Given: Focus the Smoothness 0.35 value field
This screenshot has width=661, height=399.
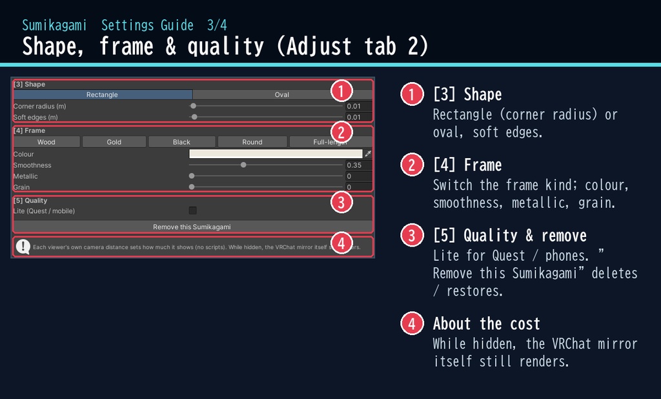Looking at the screenshot, I should tap(359, 165).
